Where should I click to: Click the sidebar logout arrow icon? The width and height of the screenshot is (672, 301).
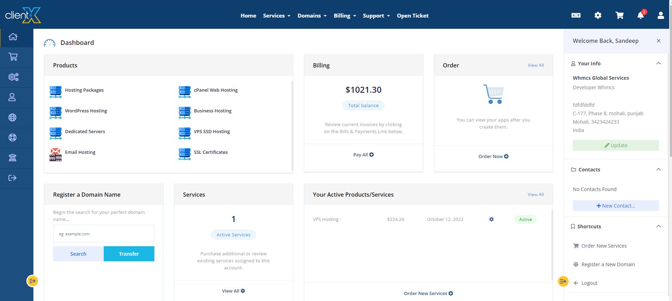(x=13, y=178)
